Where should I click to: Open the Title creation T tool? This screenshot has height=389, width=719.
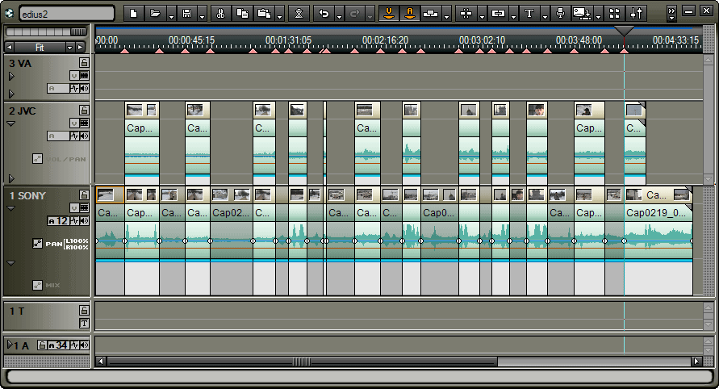tap(529, 13)
